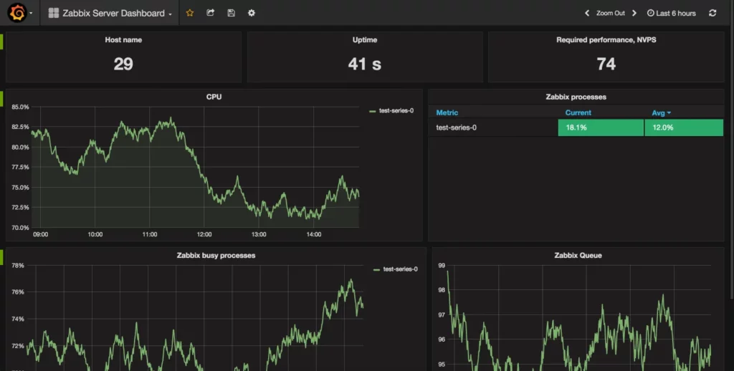Open the Grafana logo menu
Image resolution: width=734 pixels, height=371 pixels.
(19, 13)
